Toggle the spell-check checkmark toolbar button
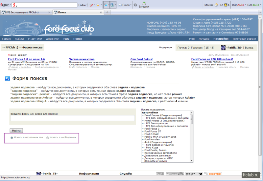Screen dimensions: 263x181 pyautogui.click(x=106, y=5)
